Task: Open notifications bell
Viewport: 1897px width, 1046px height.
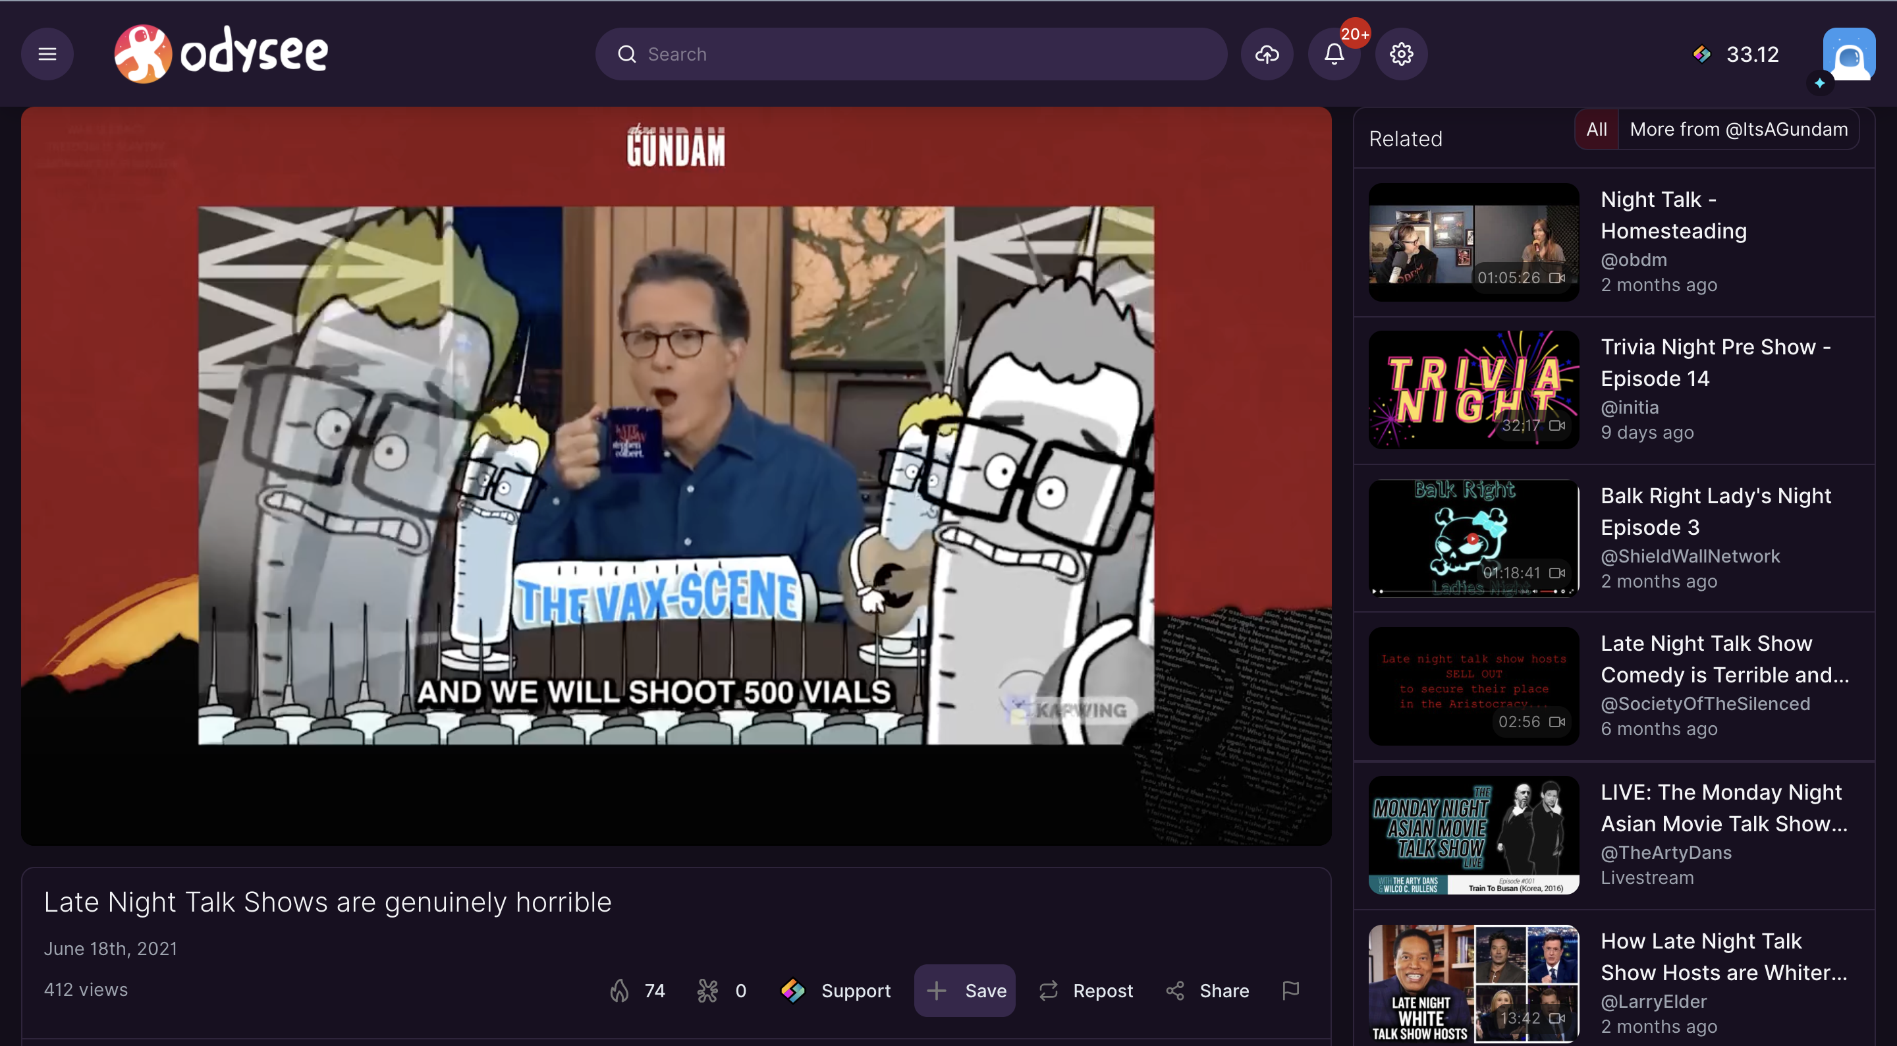Action: (1334, 54)
